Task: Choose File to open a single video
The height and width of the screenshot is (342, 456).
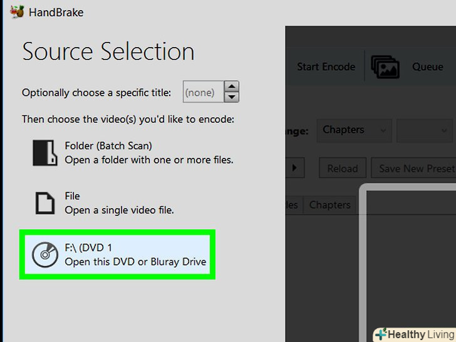Action: click(x=105, y=203)
